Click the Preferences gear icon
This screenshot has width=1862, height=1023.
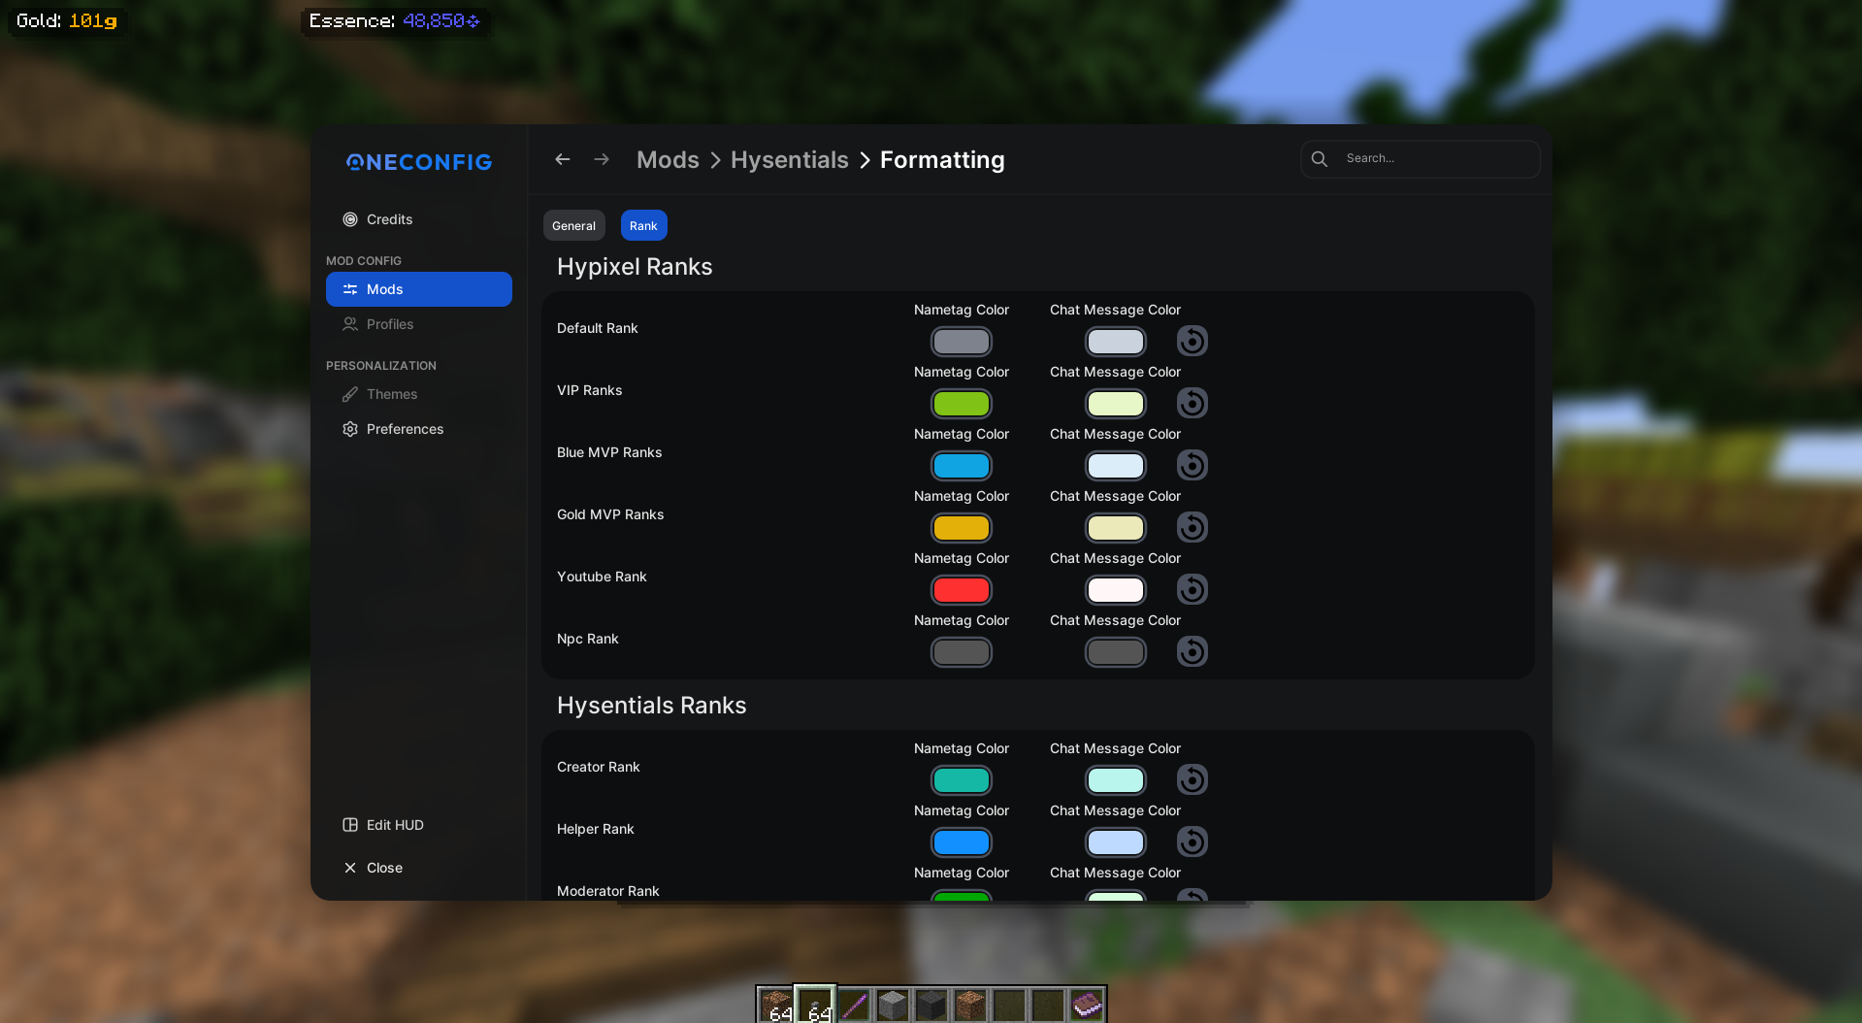click(350, 429)
